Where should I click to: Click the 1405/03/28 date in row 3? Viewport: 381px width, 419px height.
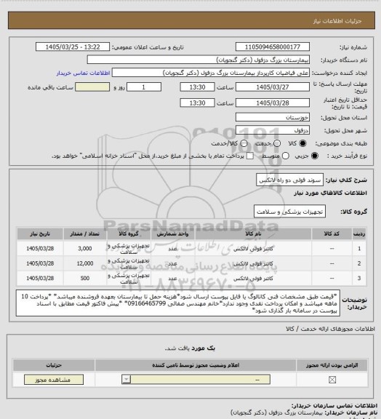40,279
